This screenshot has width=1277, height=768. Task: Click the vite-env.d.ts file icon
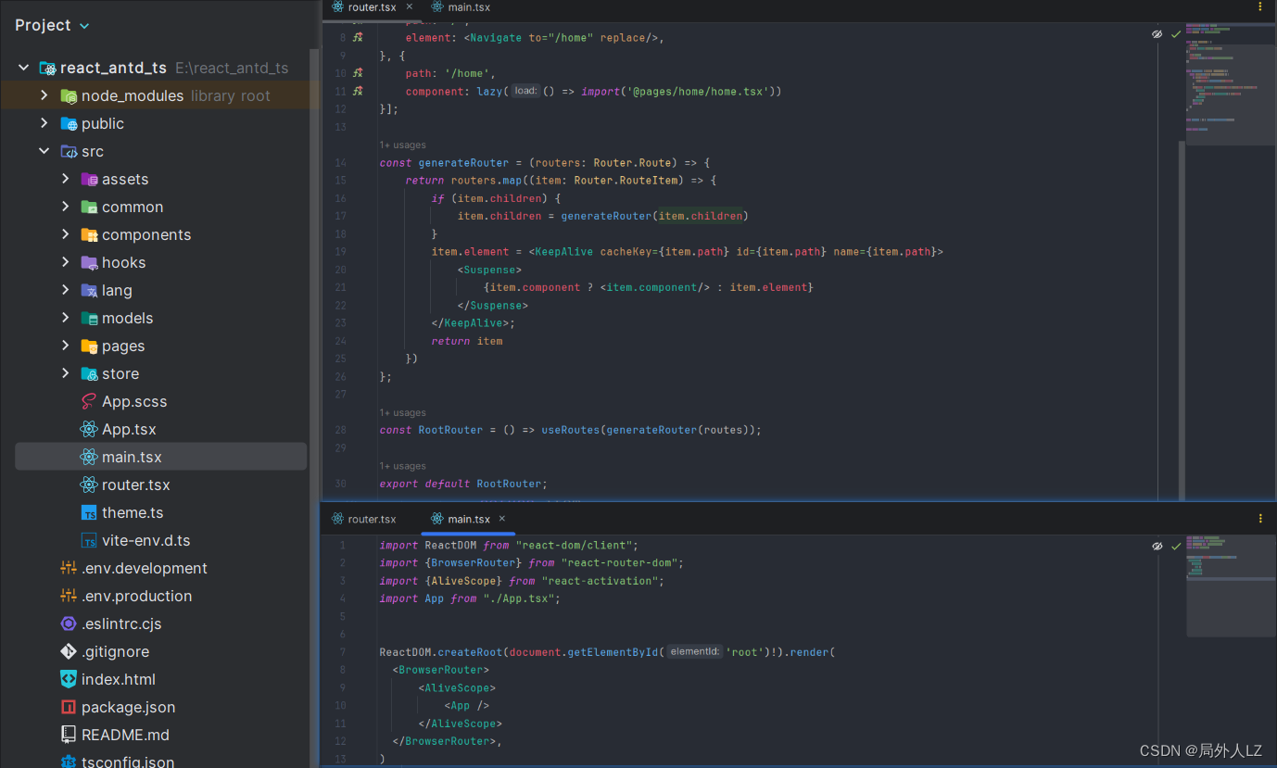tap(89, 540)
